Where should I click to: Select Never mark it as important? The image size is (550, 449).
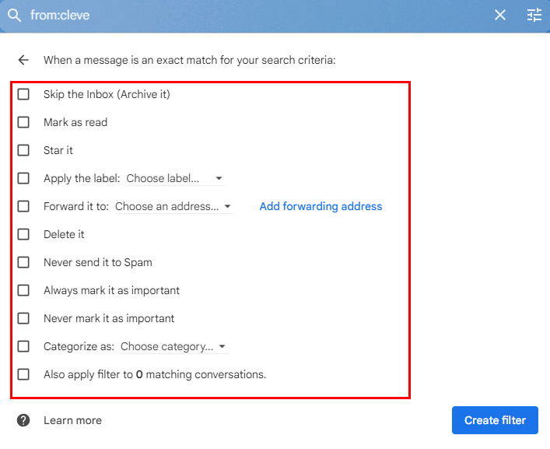tap(23, 318)
